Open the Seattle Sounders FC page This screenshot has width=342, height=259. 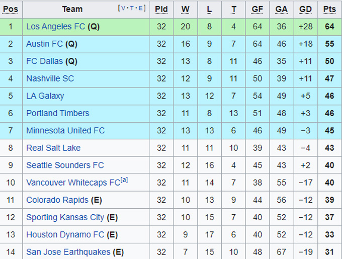pyautogui.click(x=65, y=165)
